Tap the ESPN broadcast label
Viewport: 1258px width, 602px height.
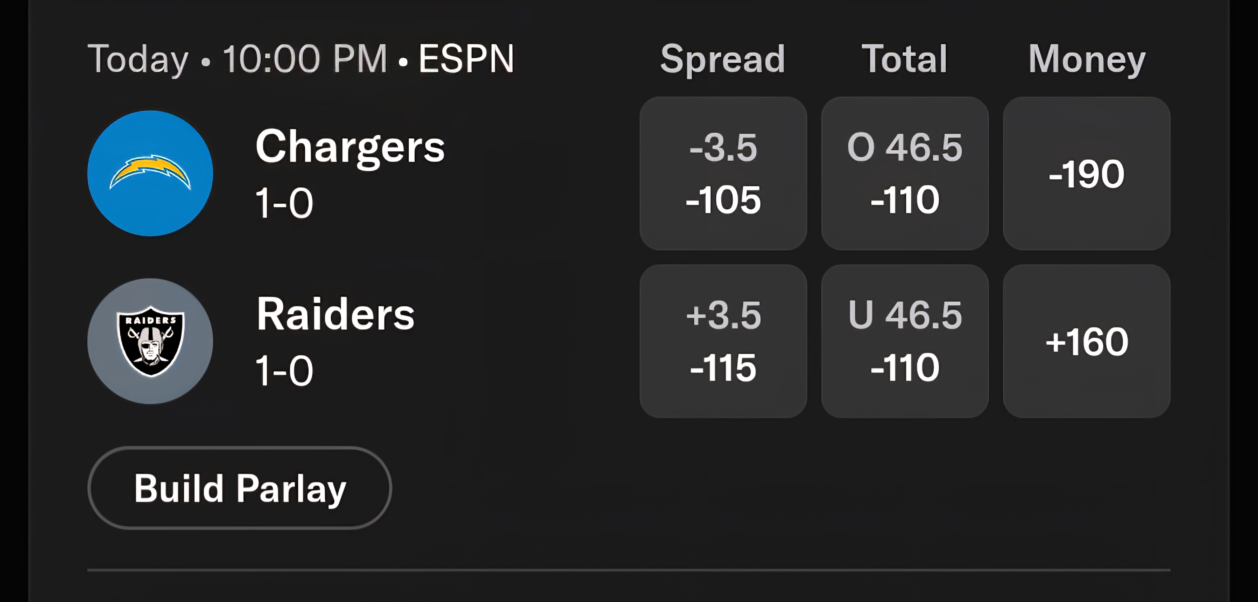coord(467,59)
